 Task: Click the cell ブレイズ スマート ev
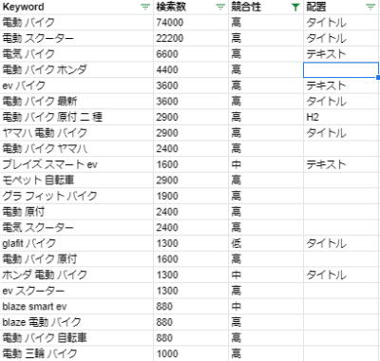tap(77, 164)
